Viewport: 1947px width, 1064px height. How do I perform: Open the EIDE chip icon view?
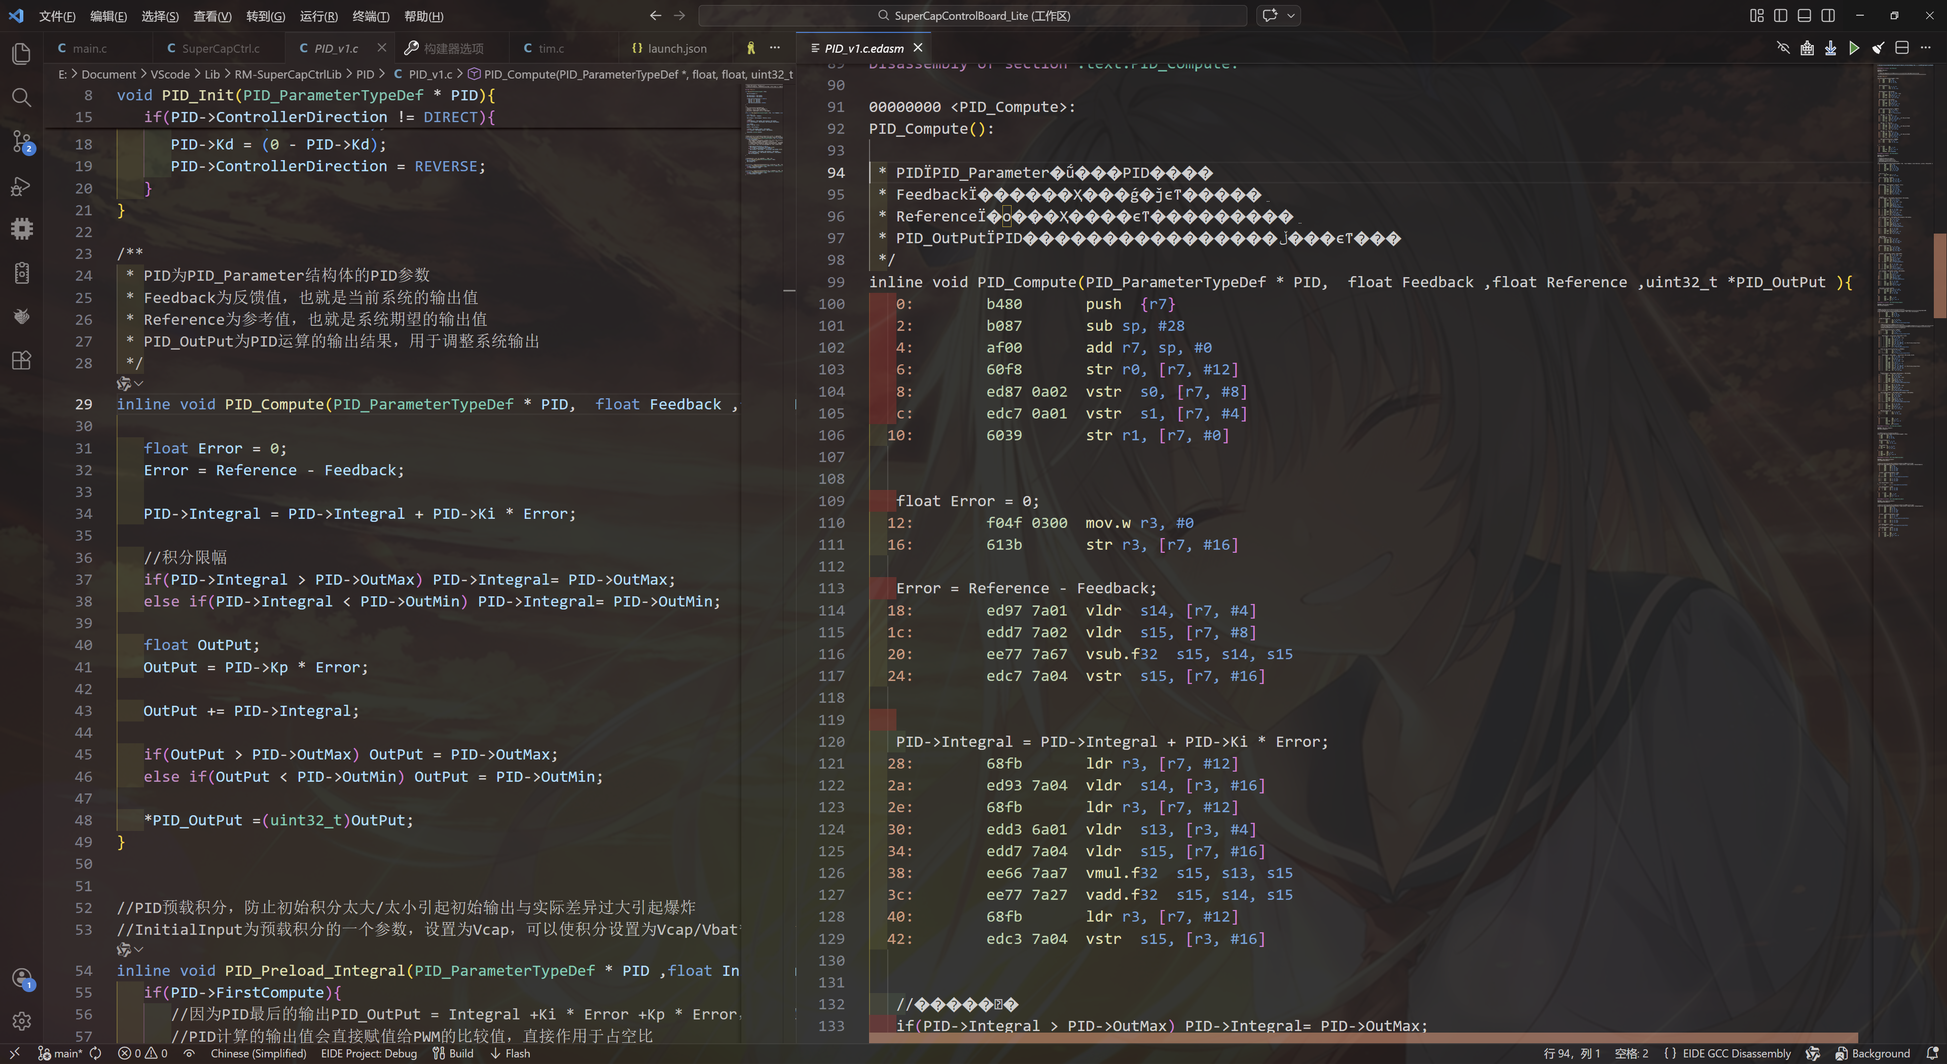[x=21, y=229]
